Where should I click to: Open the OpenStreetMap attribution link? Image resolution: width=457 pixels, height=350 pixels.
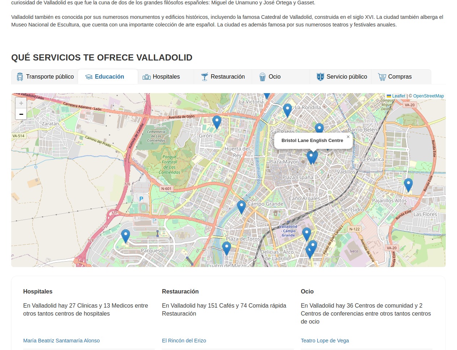coord(428,96)
